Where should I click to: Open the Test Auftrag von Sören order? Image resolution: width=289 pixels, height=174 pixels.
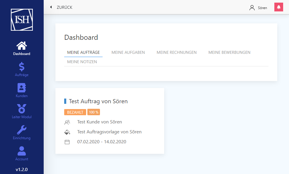[x=98, y=101]
